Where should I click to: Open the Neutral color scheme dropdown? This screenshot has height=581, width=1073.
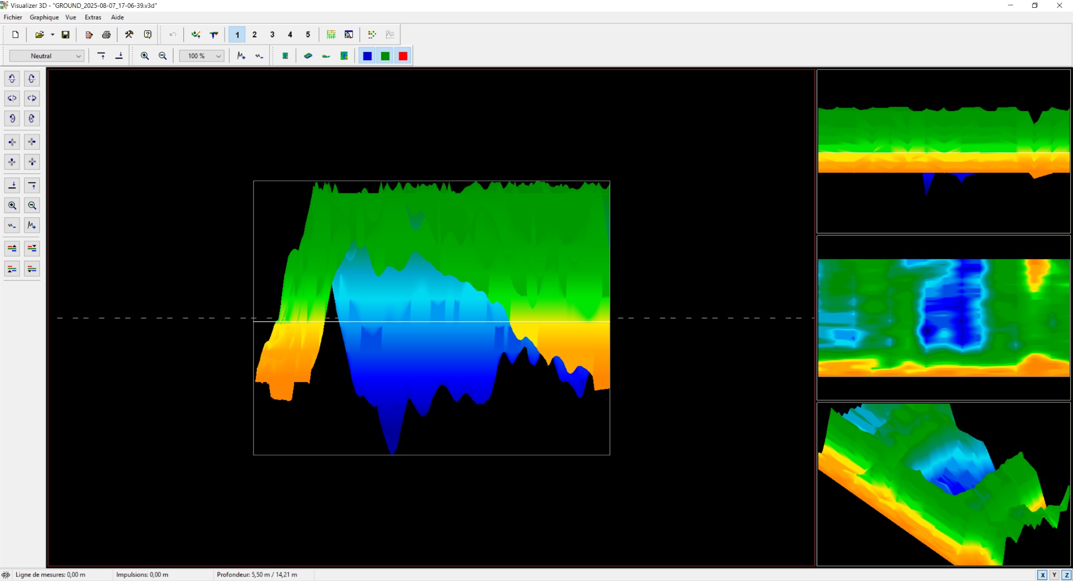(x=47, y=56)
